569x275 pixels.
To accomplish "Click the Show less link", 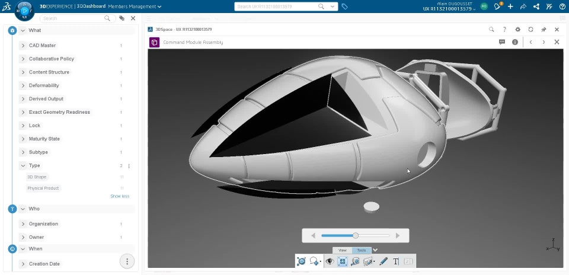I will tap(120, 196).
